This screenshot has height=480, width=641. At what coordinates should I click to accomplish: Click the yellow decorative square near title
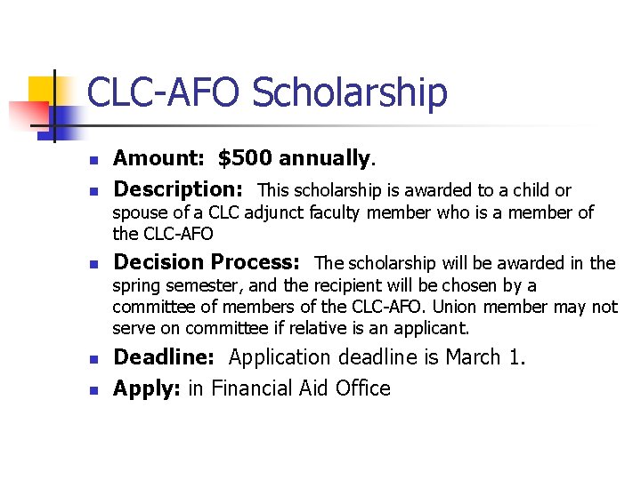pos(41,91)
